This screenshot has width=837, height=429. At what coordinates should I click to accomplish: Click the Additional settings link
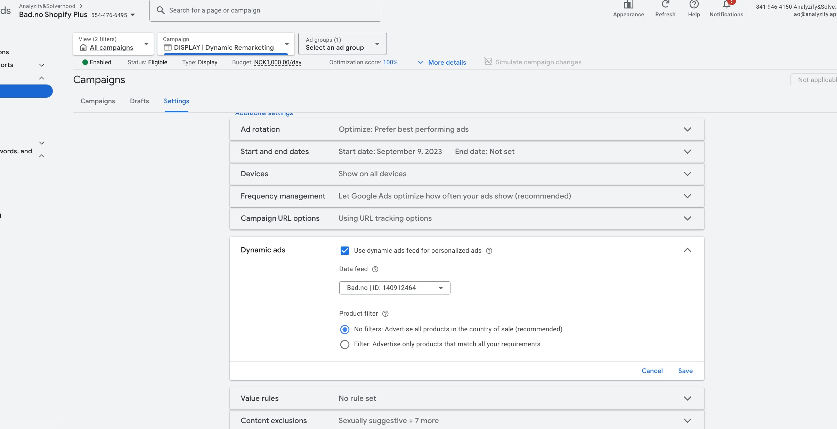pos(264,113)
